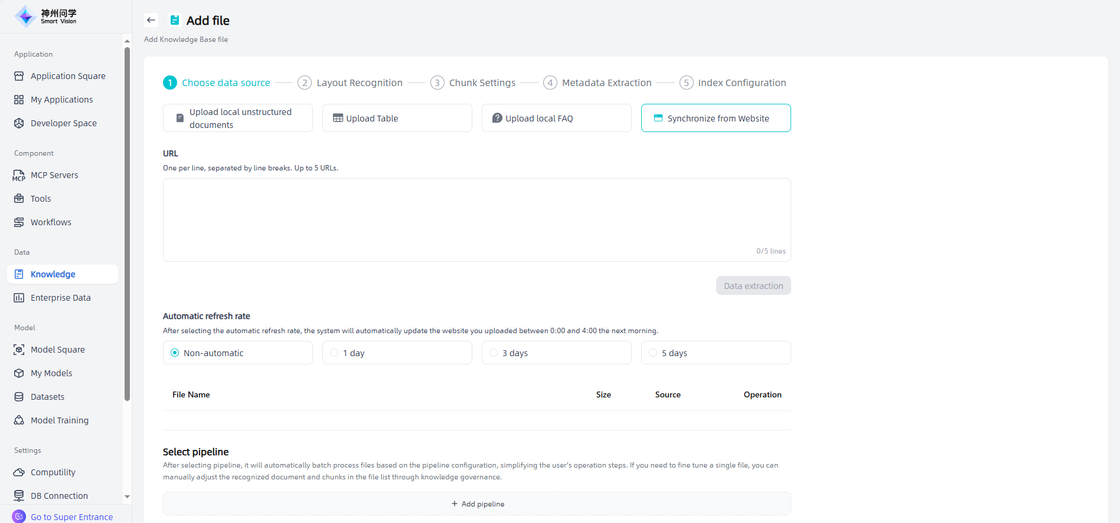This screenshot has height=523, width=1120.
Task: Click the Go to Super Entrance icon
Action: 19,517
